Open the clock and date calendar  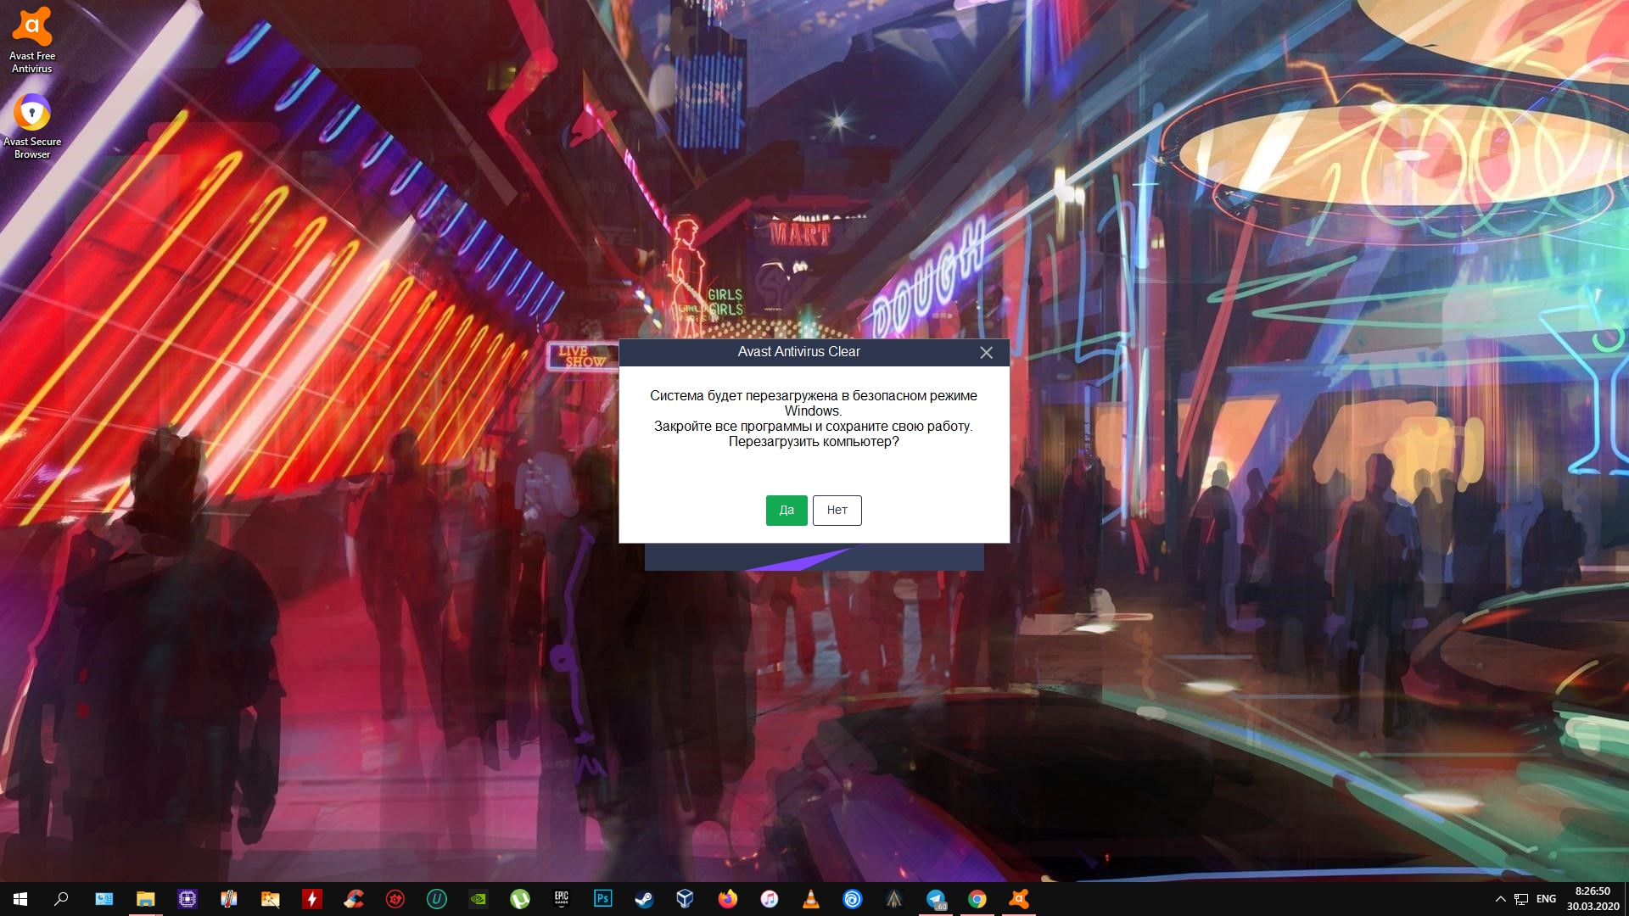(1593, 899)
